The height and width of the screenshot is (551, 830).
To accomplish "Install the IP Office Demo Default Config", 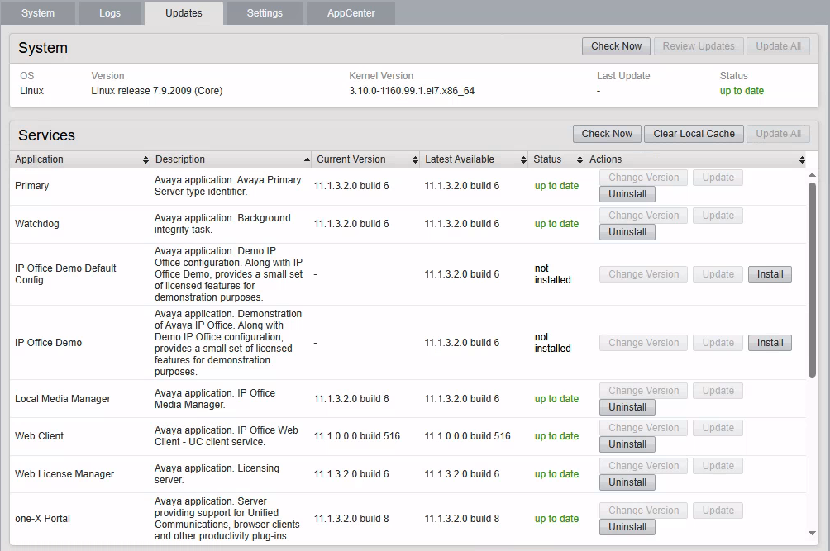I will [x=770, y=273].
